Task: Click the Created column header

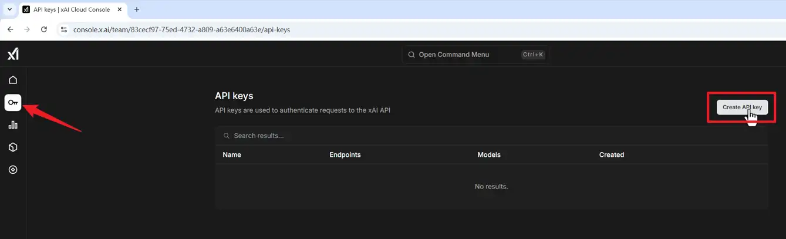Action: pyautogui.click(x=612, y=155)
